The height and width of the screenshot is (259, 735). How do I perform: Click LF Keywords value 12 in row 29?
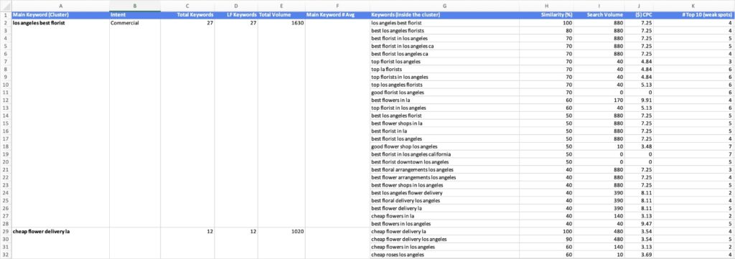tap(236, 231)
